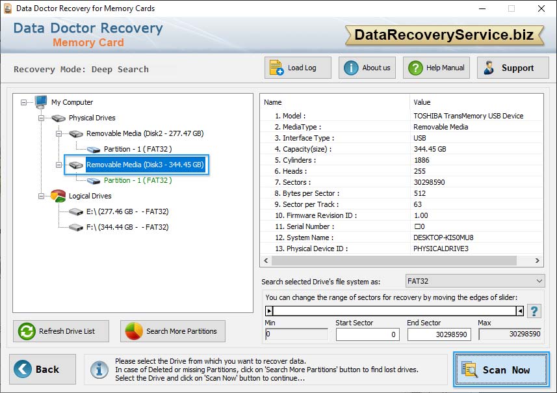This screenshot has width=557, height=393.
Task: Click the properties list left scroll arrow
Action: (x=266, y=261)
